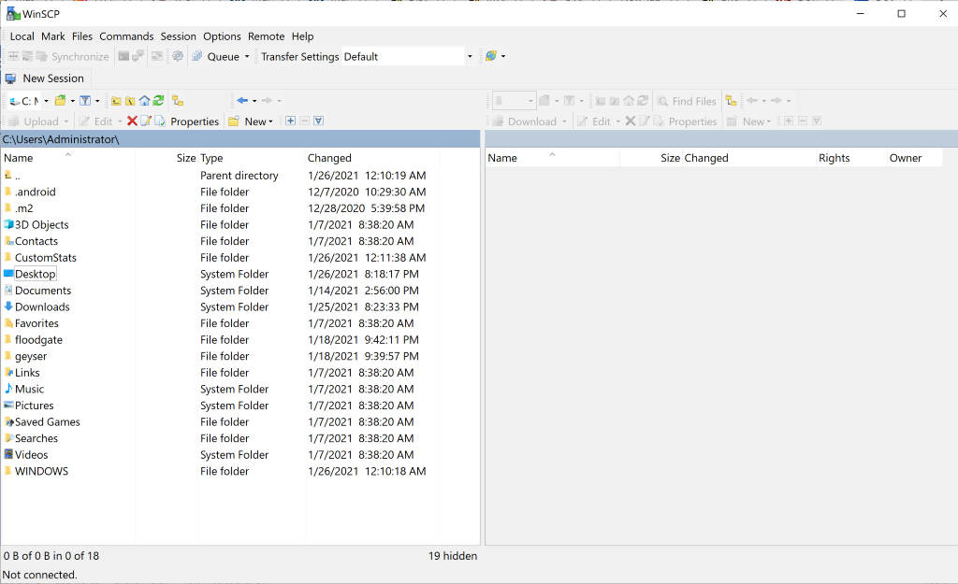Click the Queue icon

(217, 56)
